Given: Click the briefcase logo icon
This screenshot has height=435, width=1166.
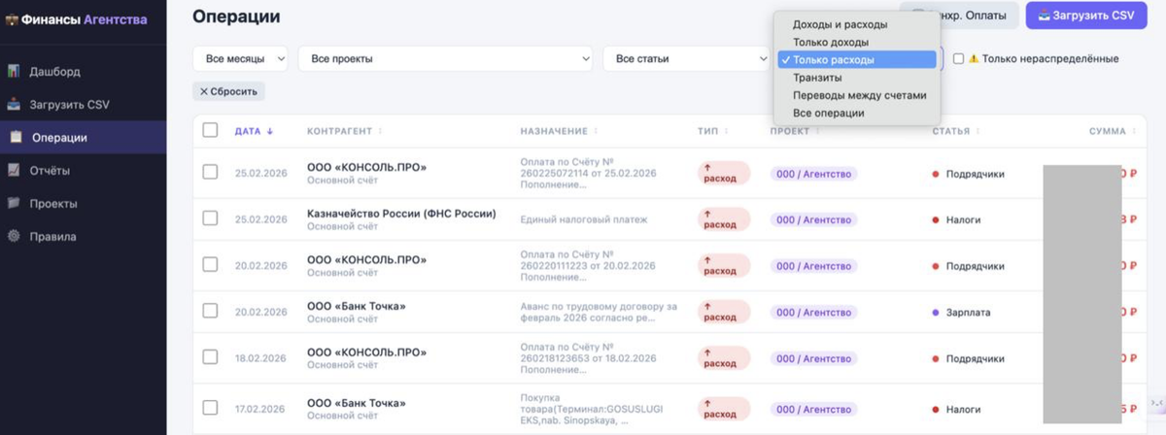Looking at the screenshot, I should tap(13, 19).
